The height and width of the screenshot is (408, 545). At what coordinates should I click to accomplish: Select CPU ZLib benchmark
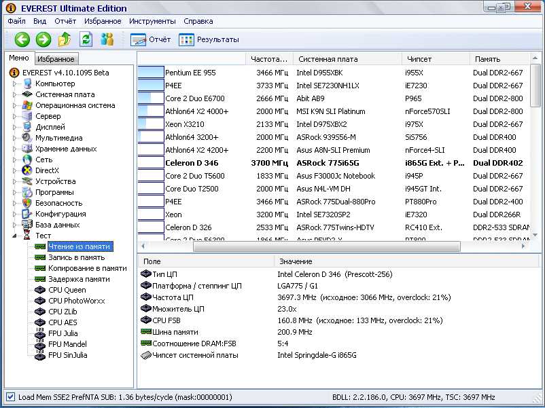pyautogui.click(x=63, y=312)
